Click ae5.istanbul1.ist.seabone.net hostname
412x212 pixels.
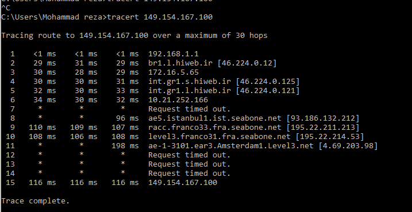pyautogui.click(x=215, y=118)
